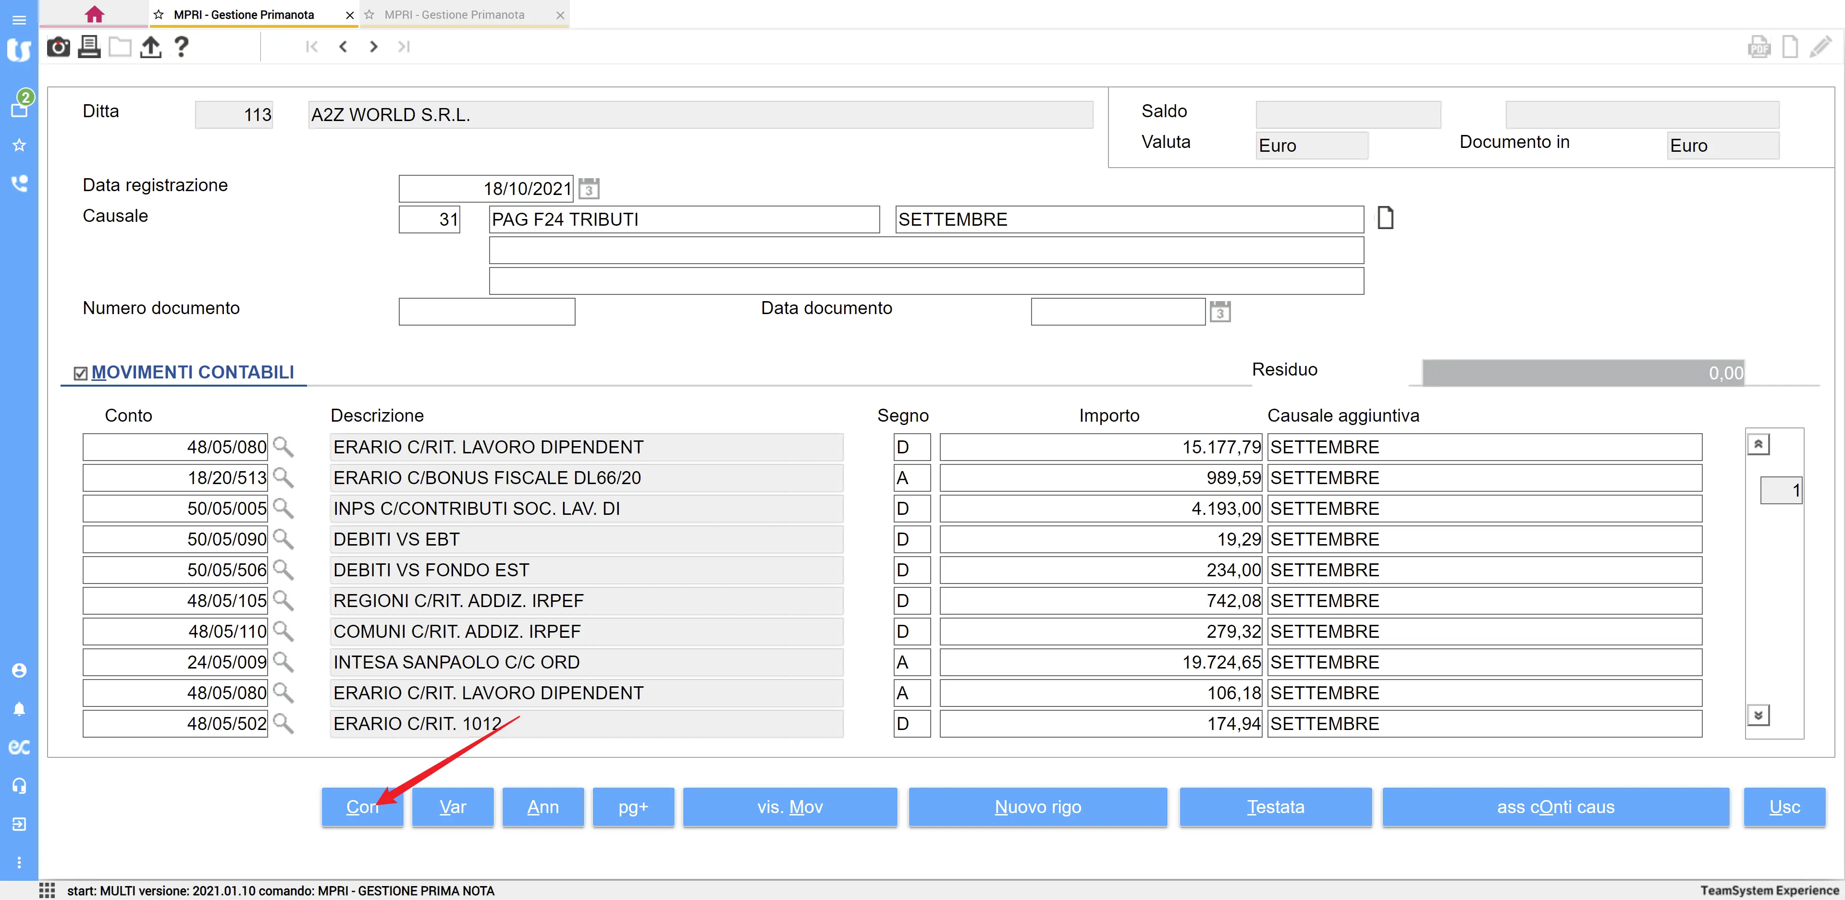
Task: Open help via the question mark icon
Action: [181, 47]
